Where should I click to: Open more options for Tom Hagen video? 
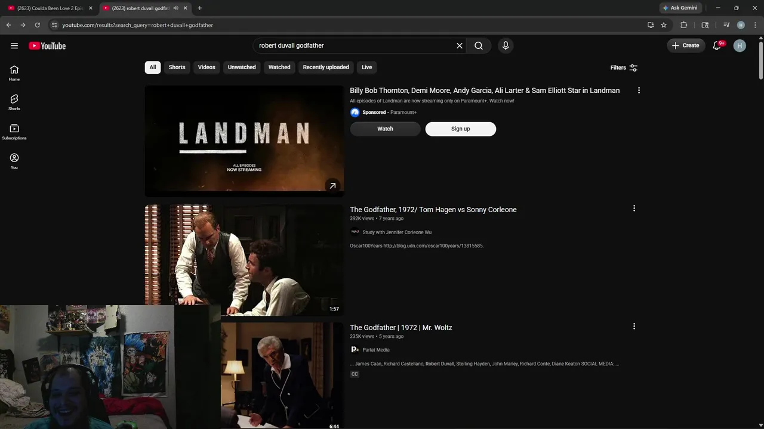tap(634, 209)
